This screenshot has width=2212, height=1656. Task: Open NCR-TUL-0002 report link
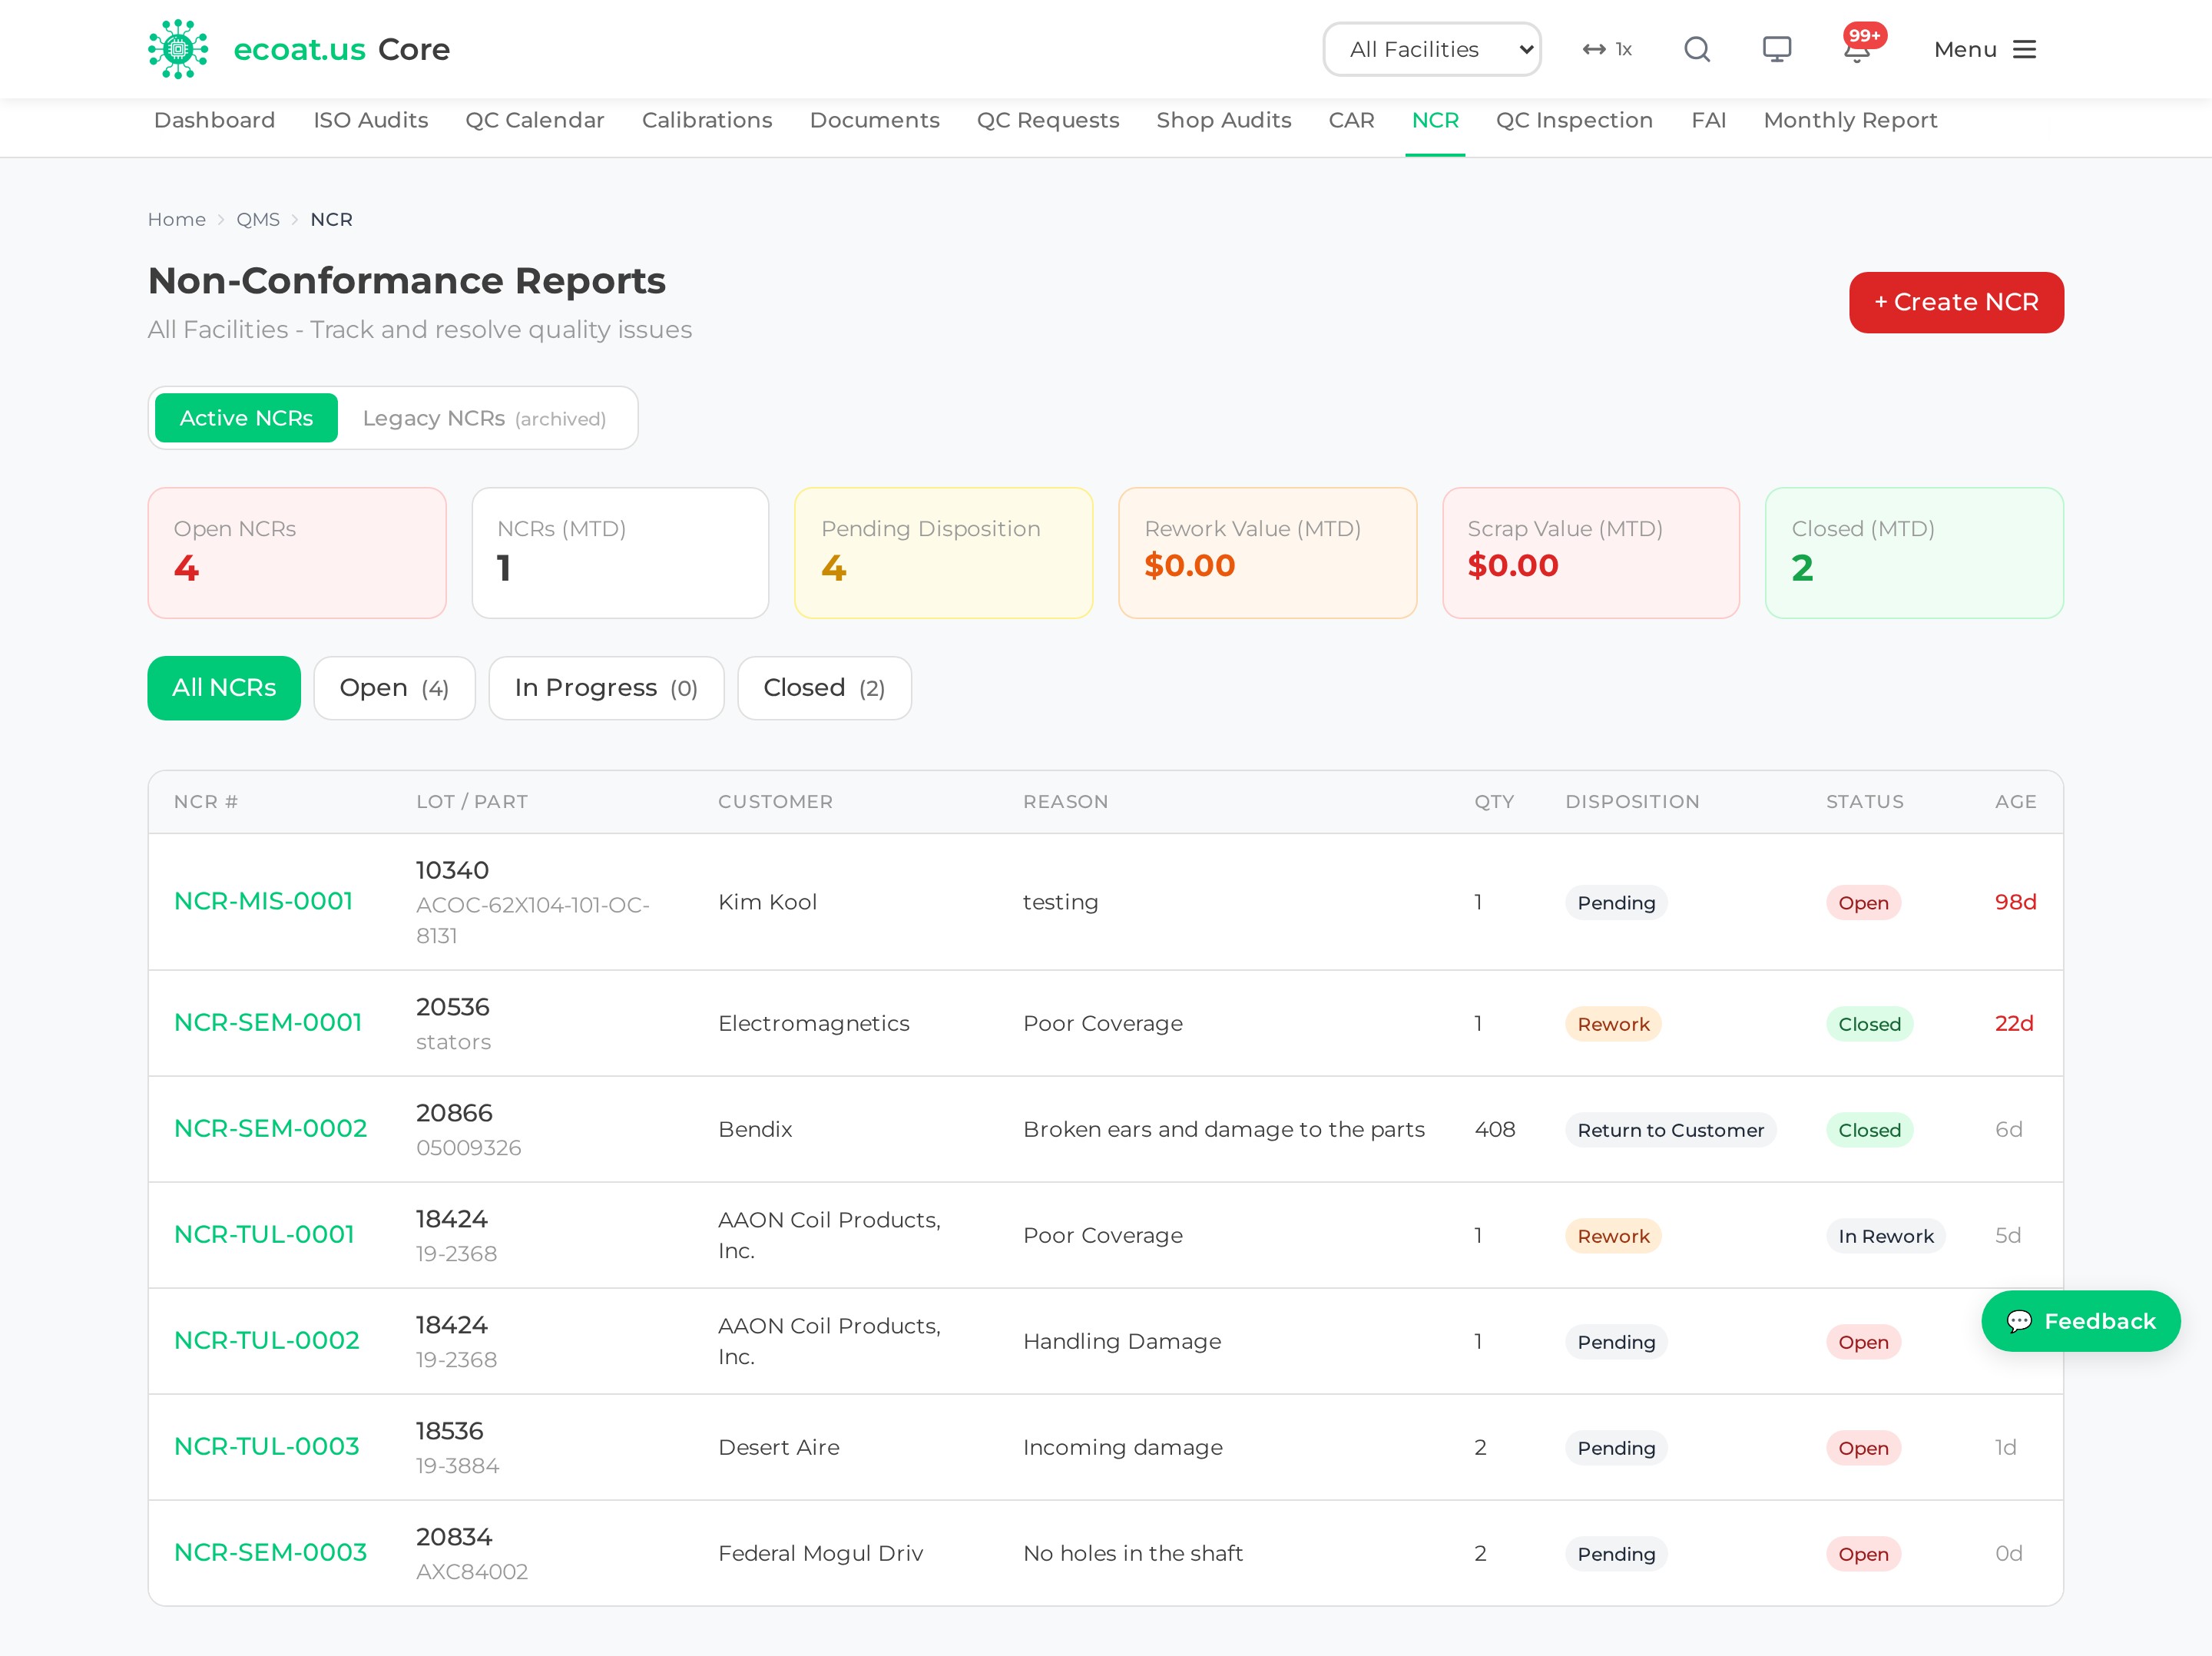tap(266, 1340)
